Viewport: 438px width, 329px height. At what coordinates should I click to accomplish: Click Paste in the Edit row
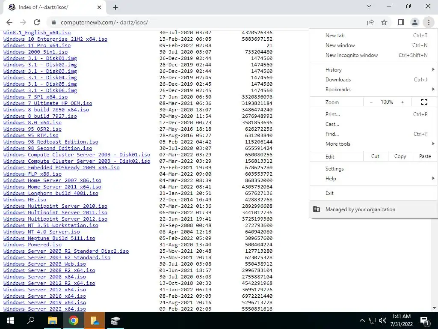tap(425, 156)
